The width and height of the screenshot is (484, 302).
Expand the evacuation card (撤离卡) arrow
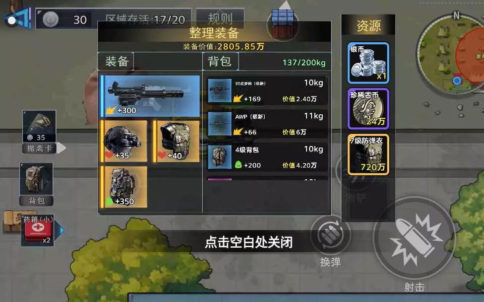[61, 148]
